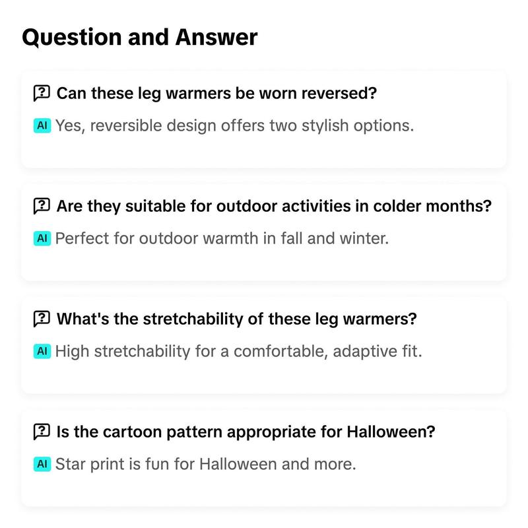Click the AI badge before star print answer
528x528 pixels.
[x=42, y=464]
